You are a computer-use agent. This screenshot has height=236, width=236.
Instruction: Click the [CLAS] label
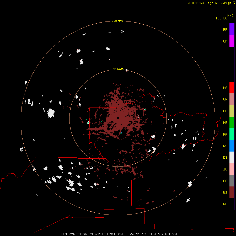[x=222, y=18]
